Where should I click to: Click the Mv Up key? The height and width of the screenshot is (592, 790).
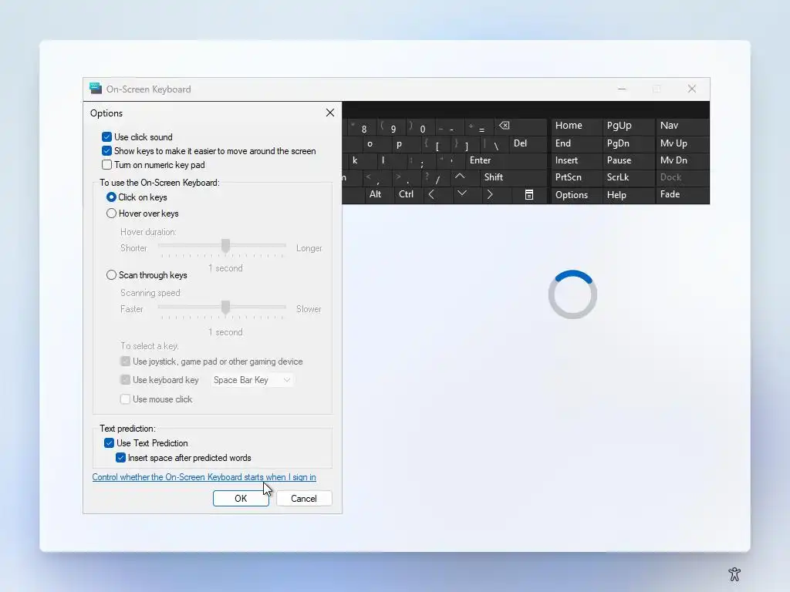click(x=682, y=143)
